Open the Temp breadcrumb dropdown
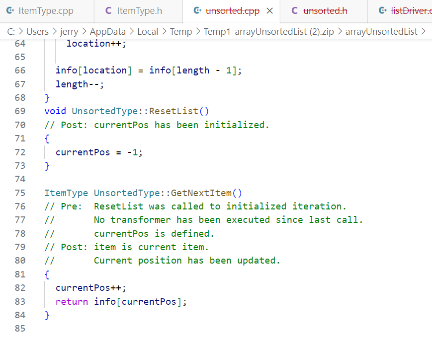432x339 pixels. (x=181, y=31)
